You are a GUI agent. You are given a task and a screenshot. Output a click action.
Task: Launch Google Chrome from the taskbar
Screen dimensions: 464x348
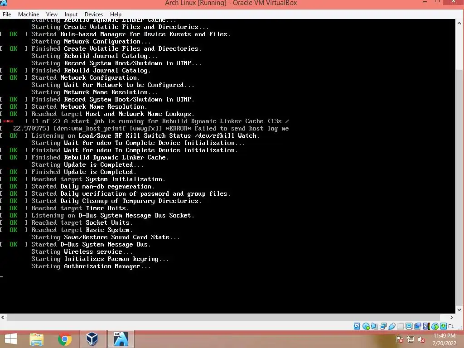[x=64, y=339]
